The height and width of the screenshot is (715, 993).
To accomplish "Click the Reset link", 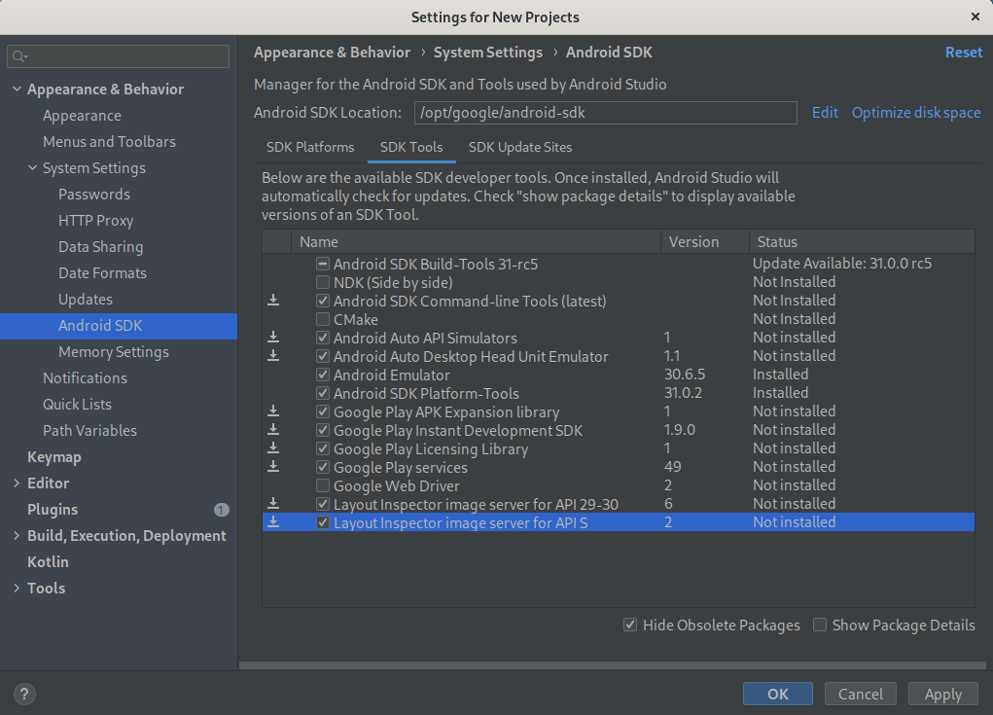I will 964,52.
